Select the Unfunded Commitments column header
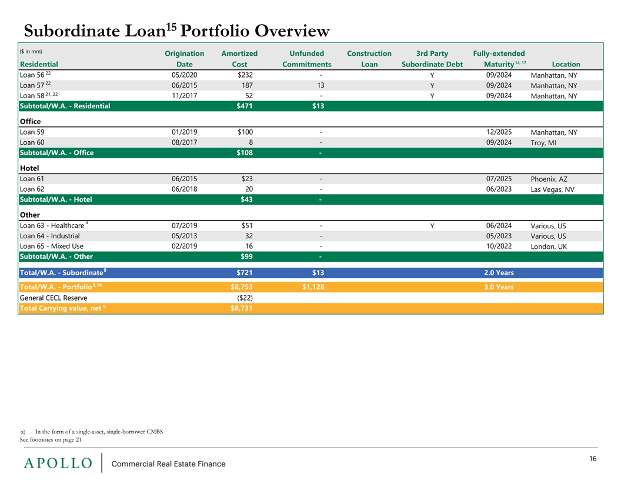 [x=307, y=59]
